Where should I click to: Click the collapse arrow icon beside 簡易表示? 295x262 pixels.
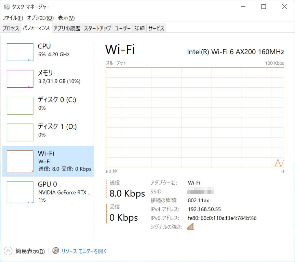(x=8, y=251)
